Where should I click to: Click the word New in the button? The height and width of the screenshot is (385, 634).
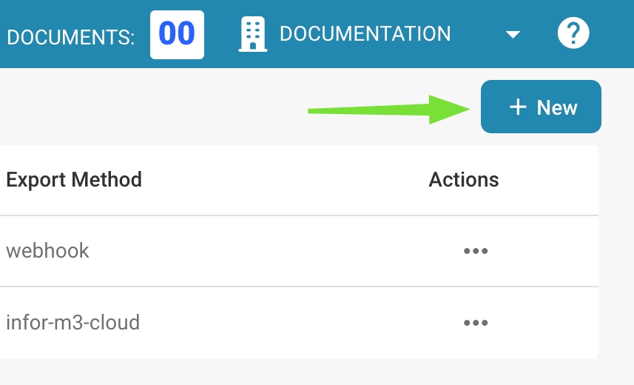tap(557, 108)
